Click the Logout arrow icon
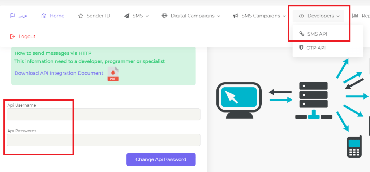 pos(13,36)
